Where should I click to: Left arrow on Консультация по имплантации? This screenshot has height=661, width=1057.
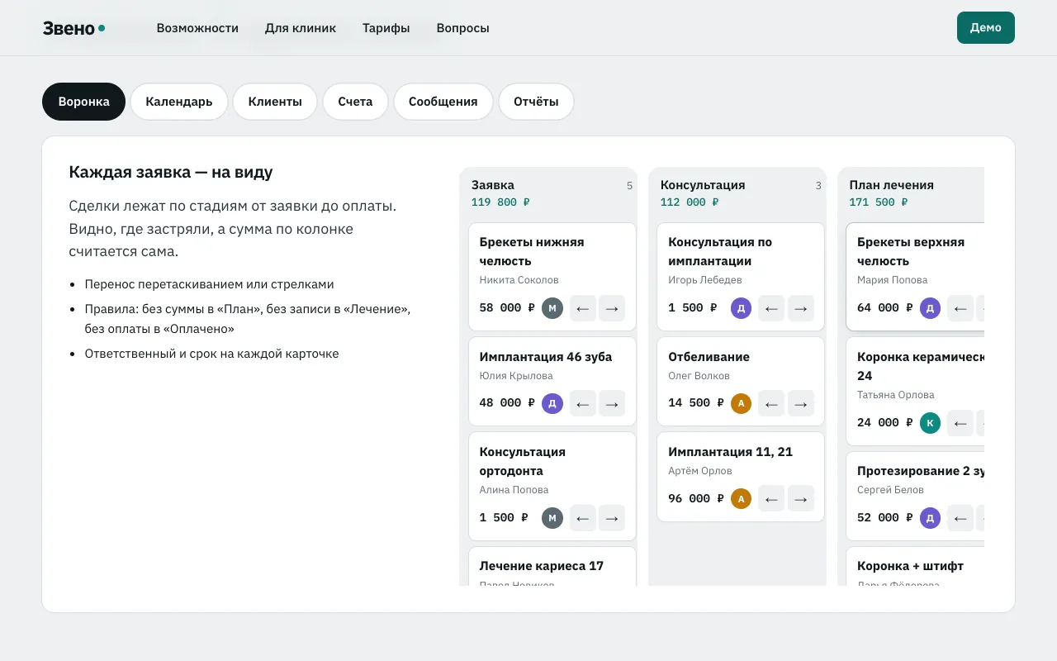tap(771, 308)
